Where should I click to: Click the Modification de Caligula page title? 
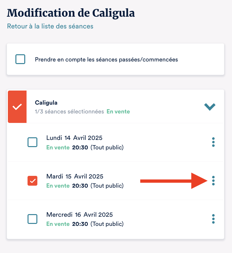71,13
